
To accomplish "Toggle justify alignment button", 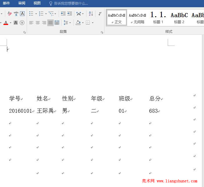I will [50, 23].
